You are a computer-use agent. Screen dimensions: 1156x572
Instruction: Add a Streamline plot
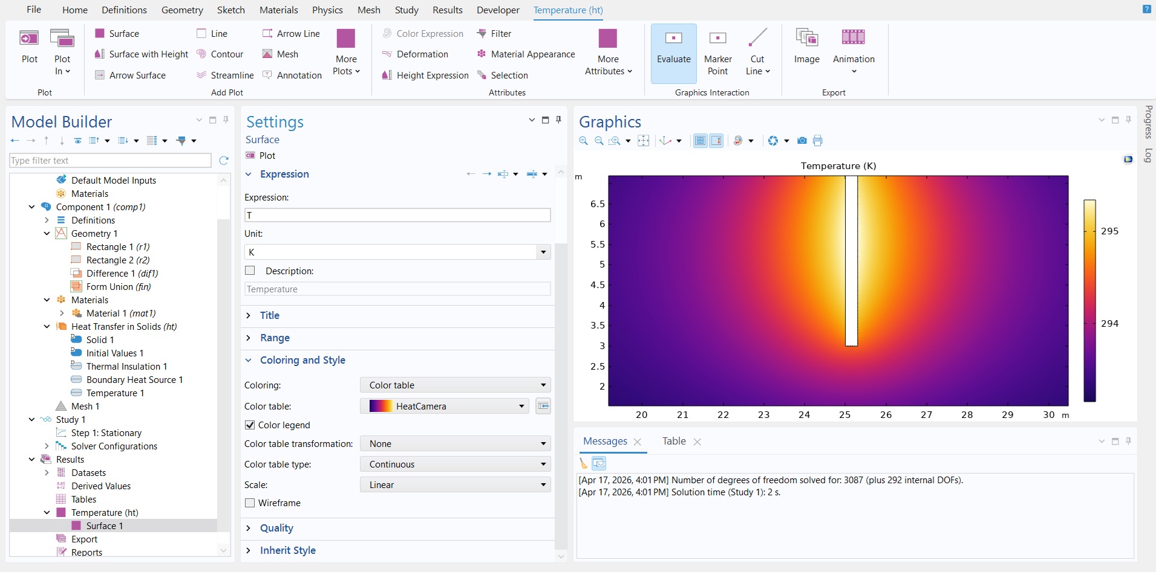[x=225, y=75]
